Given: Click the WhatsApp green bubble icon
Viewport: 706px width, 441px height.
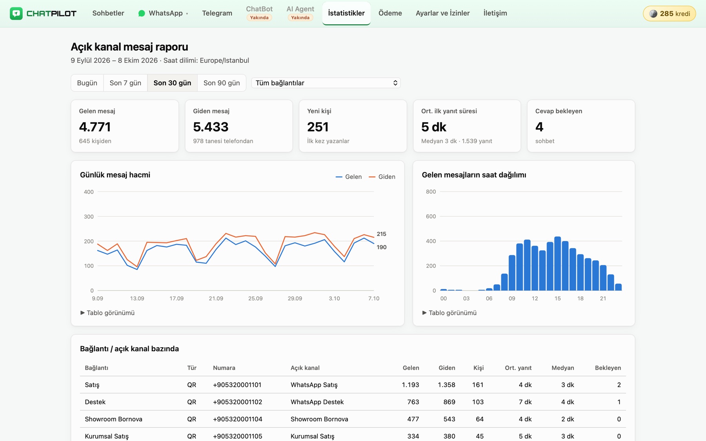Looking at the screenshot, I should click(x=142, y=13).
